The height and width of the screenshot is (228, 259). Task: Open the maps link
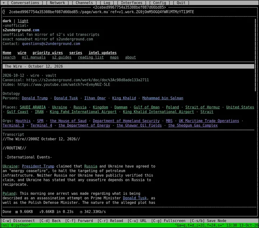pos(114,57)
